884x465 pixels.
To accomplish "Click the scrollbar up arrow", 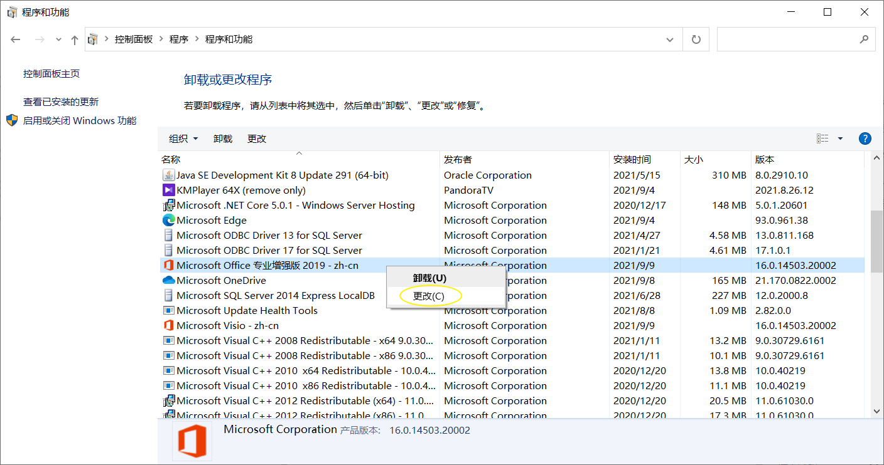I will pos(876,159).
